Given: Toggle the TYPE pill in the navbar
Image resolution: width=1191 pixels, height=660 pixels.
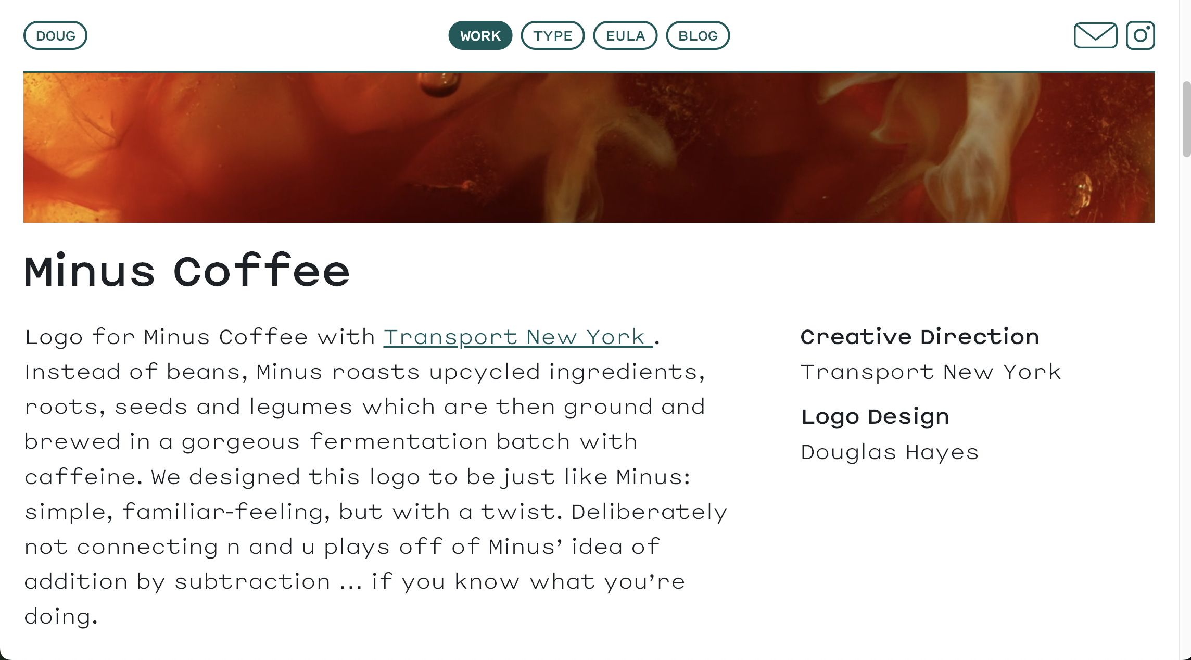Looking at the screenshot, I should click(x=553, y=35).
